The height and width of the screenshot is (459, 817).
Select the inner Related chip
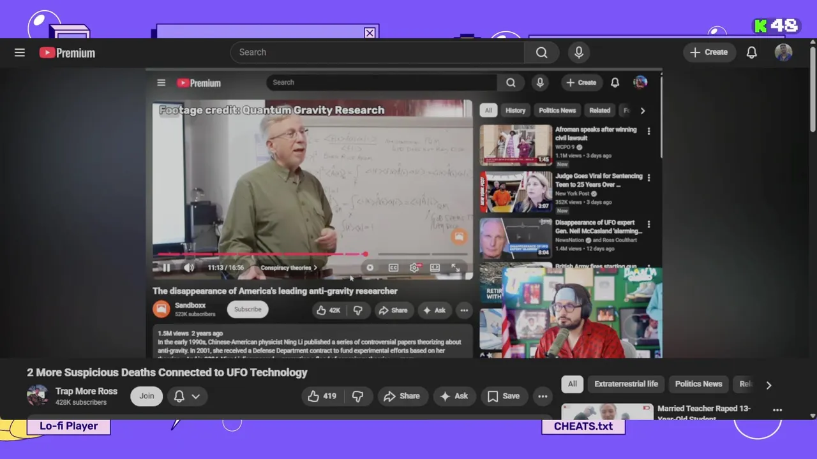coord(599,110)
